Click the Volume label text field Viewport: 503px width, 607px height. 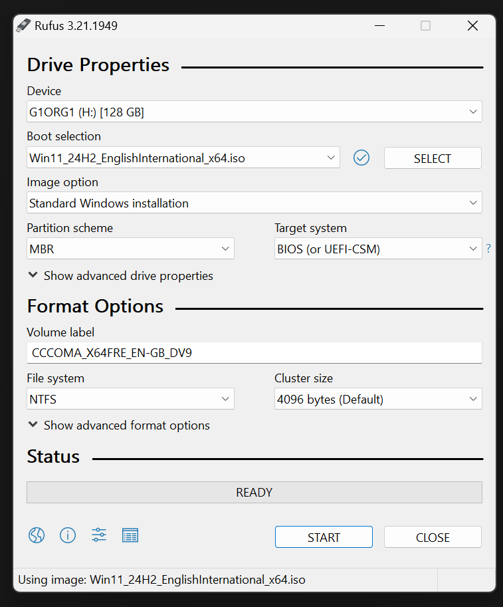(254, 353)
